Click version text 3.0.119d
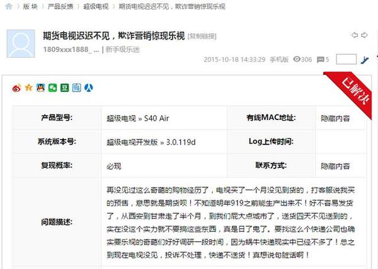The width and height of the screenshot is (378, 269). (x=181, y=142)
